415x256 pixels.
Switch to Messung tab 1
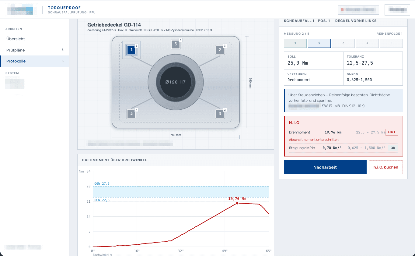click(295, 43)
